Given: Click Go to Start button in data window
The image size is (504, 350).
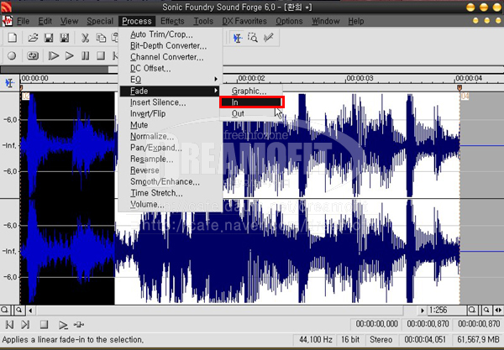Looking at the screenshot, I should (9, 325).
